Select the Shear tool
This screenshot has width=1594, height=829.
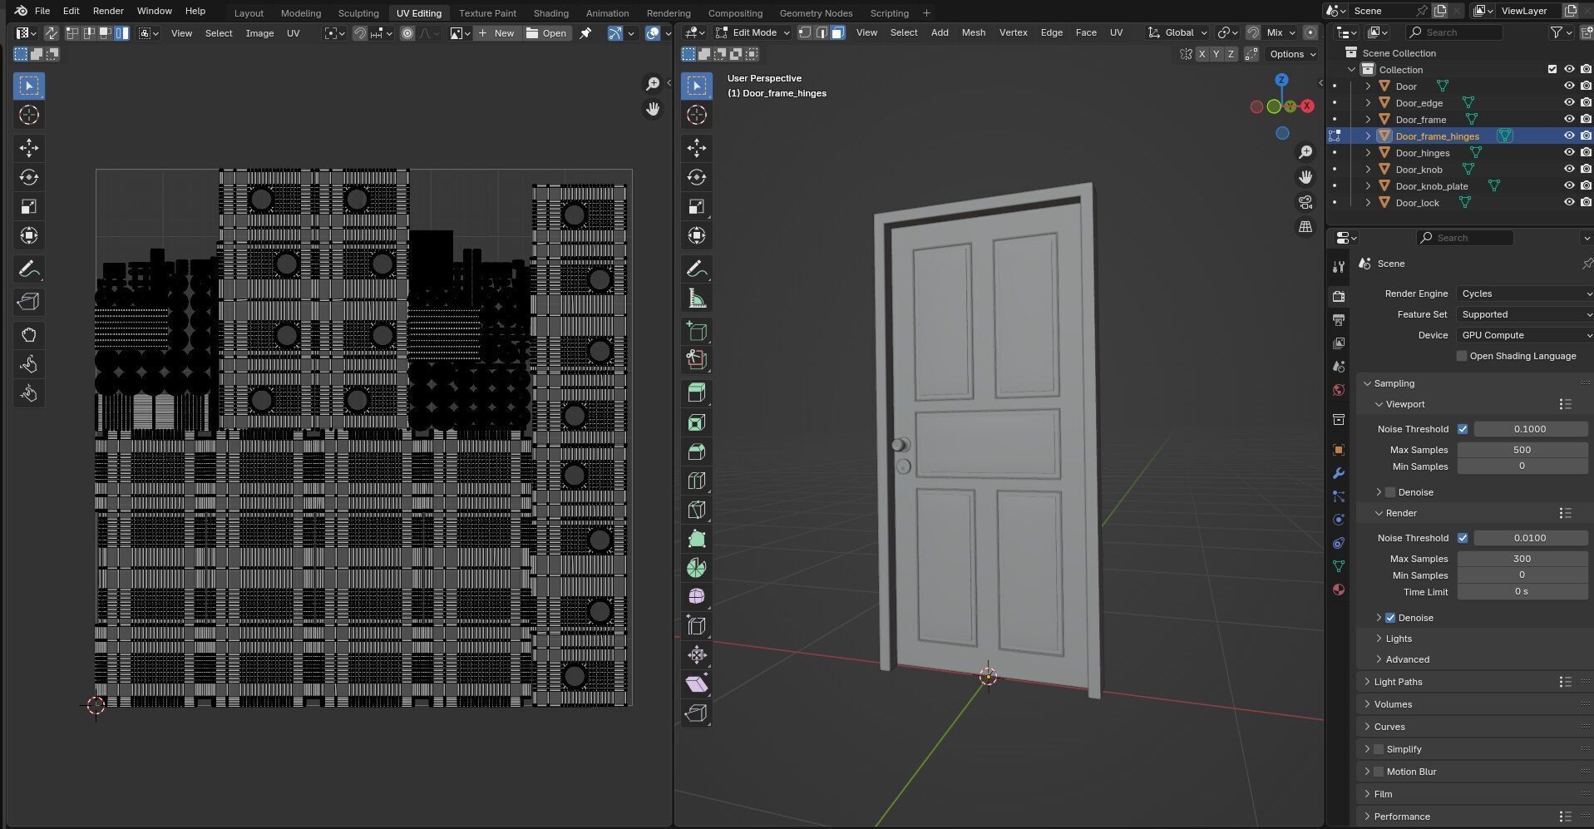[697, 683]
